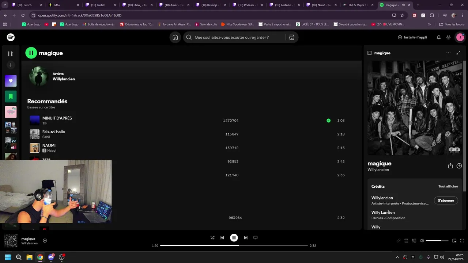The image size is (468, 263).
Task: Open the magique album cover in side panel
Action: pyautogui.click(x=415, y=108)
